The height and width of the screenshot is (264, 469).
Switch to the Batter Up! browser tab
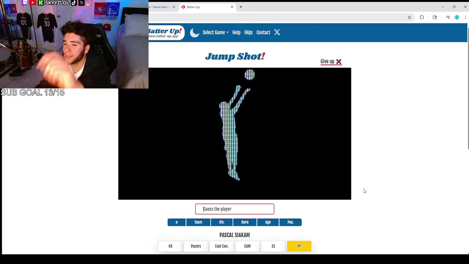(x=207, y=7)
